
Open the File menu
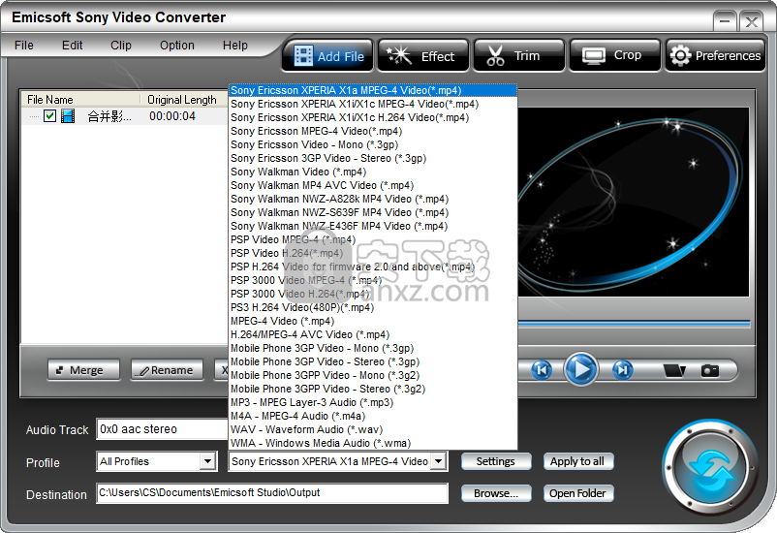click(24, 46)
